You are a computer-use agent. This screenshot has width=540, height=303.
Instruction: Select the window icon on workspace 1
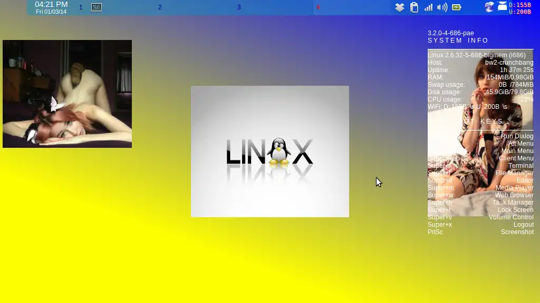tap(97, 7)
